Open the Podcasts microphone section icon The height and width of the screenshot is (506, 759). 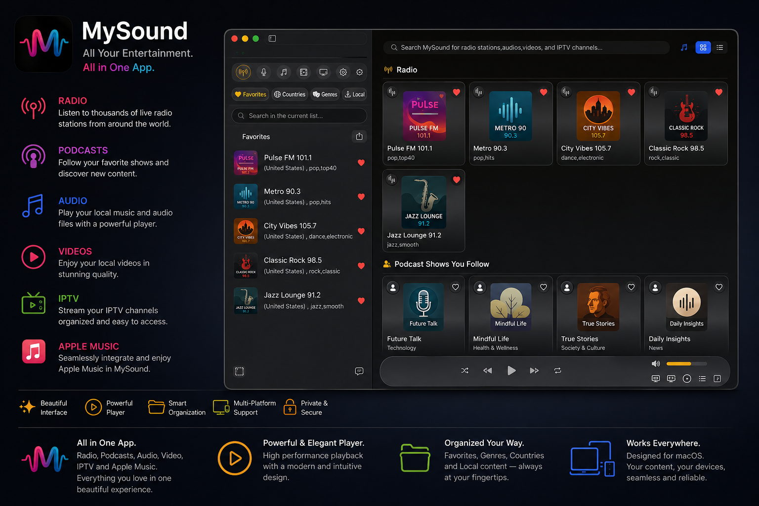click(264, 72)
